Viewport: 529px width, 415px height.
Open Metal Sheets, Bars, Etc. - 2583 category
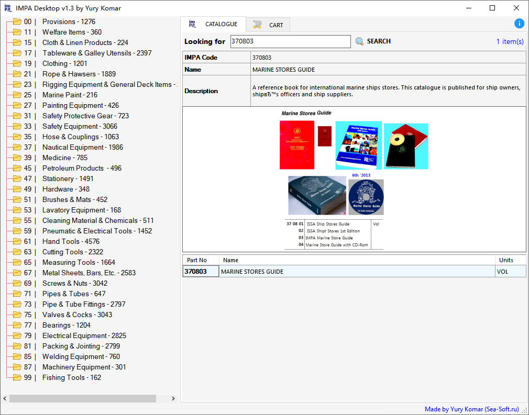pos(89,273)
